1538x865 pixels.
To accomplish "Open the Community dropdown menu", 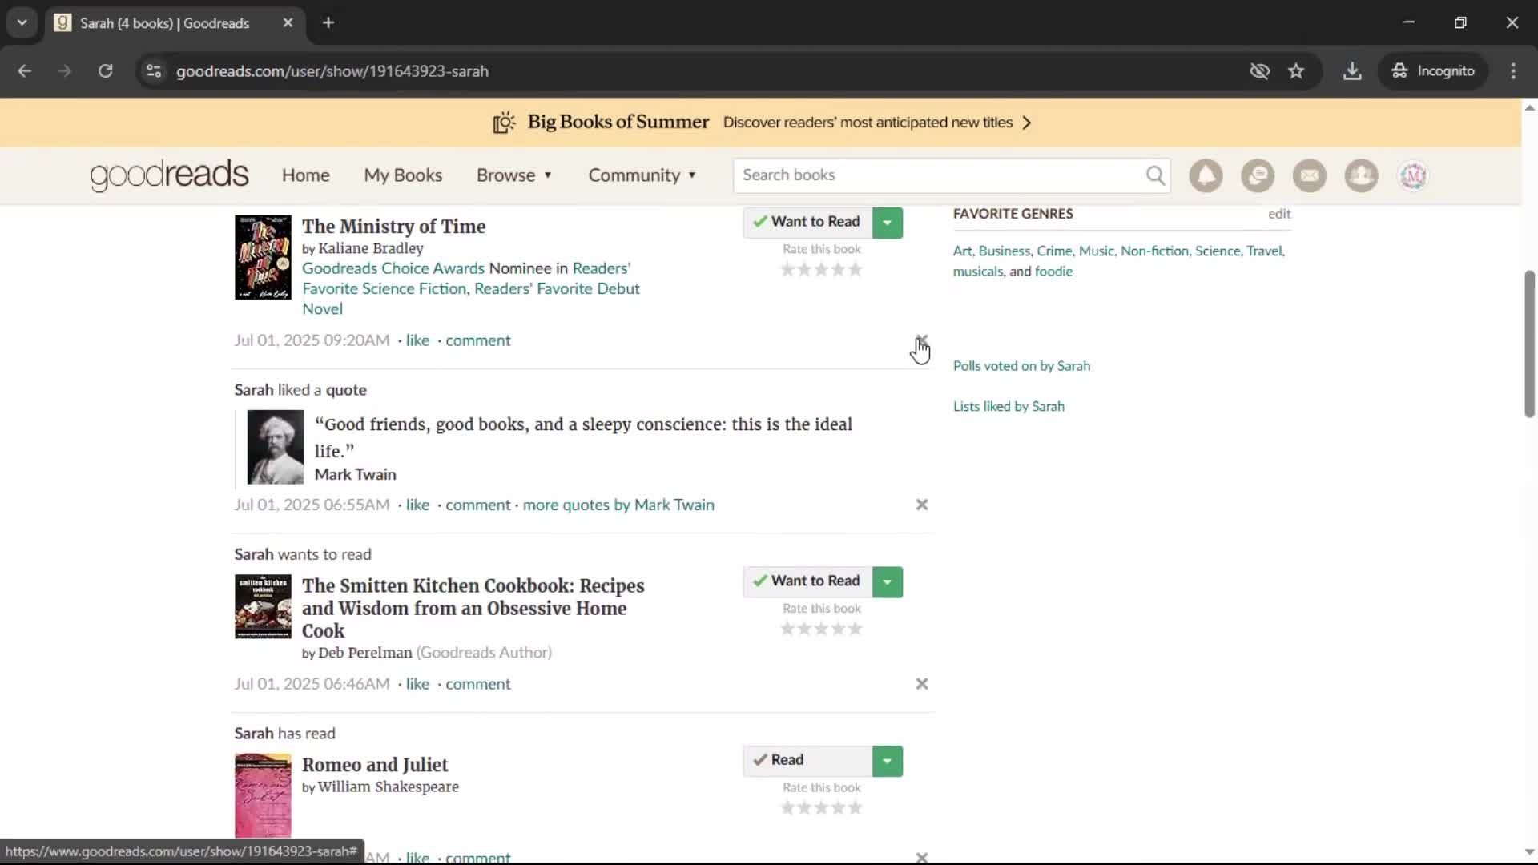I will pyautogui.click(x=642, y=175).
